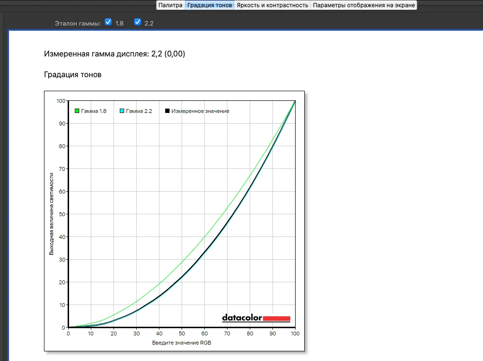
Task: Click the green Гамма 1.8 legend swatch
Action: tap(77, 111)
